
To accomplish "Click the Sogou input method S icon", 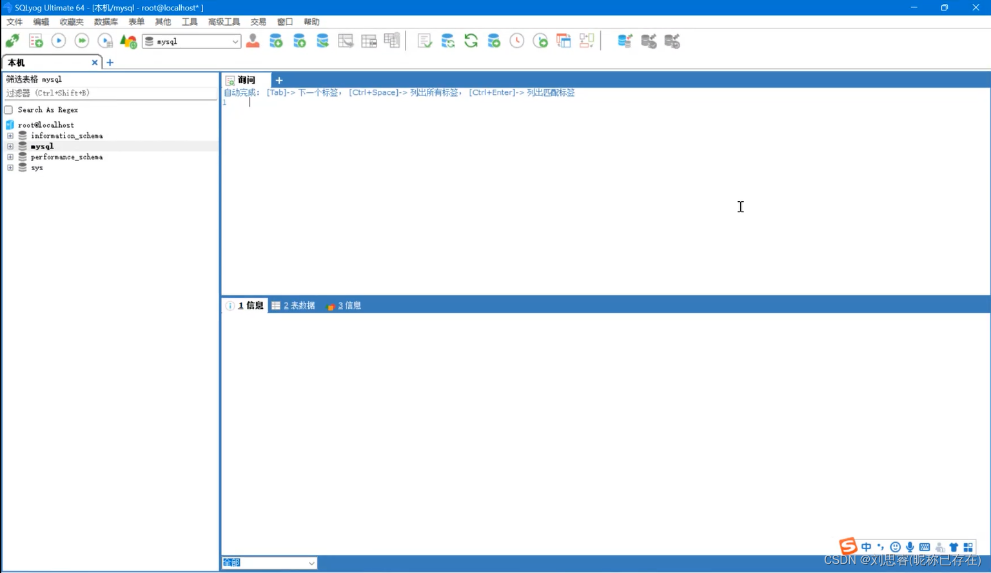I will click(x=848, y=546).
